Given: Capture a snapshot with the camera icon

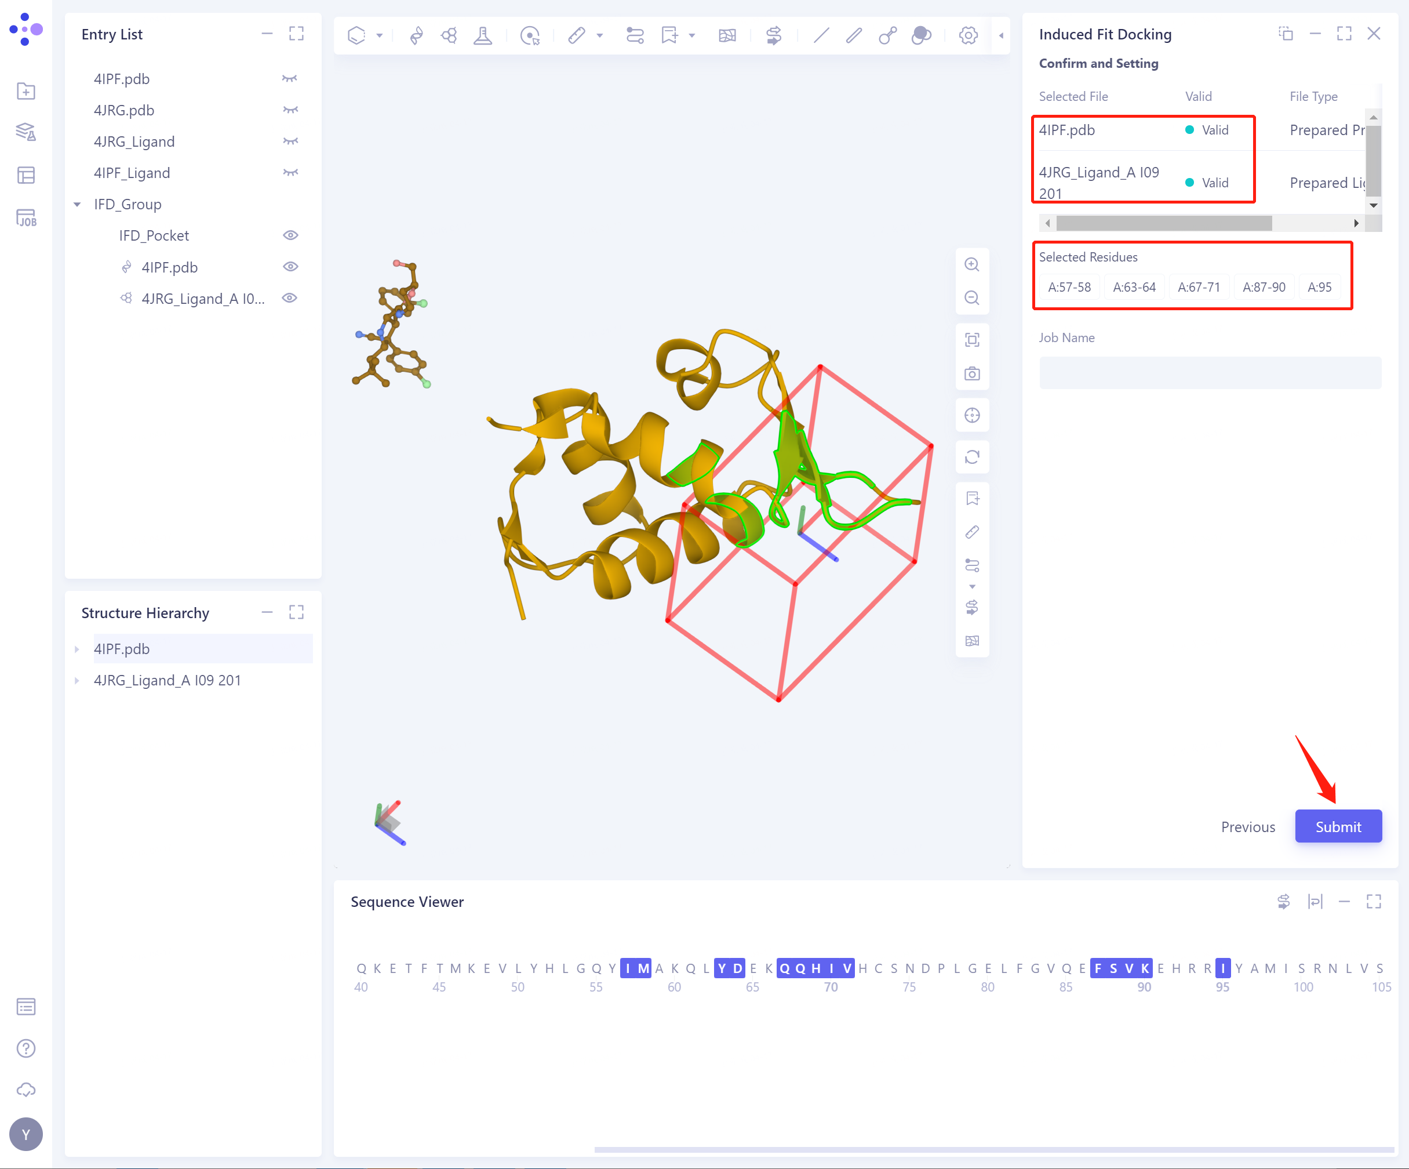Looking at the screenshot, I should (x=972, y=373).
